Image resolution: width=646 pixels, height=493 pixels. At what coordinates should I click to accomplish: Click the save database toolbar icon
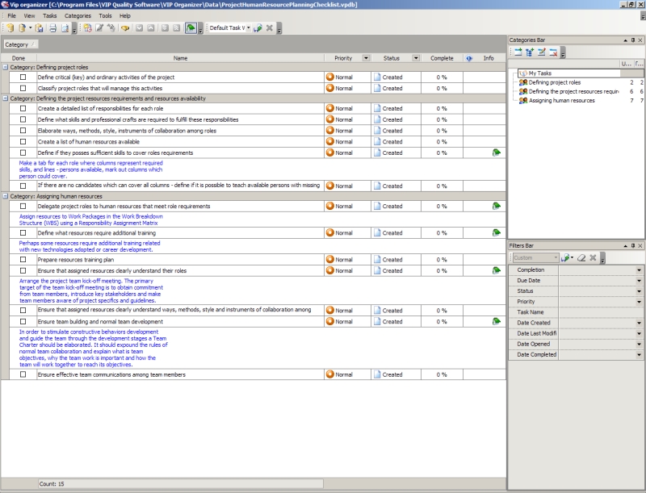coord(38,28)
